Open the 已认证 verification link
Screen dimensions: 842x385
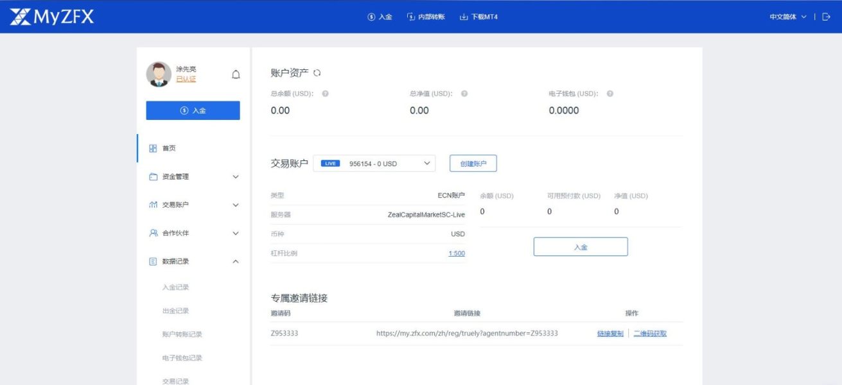coord(186,79)
